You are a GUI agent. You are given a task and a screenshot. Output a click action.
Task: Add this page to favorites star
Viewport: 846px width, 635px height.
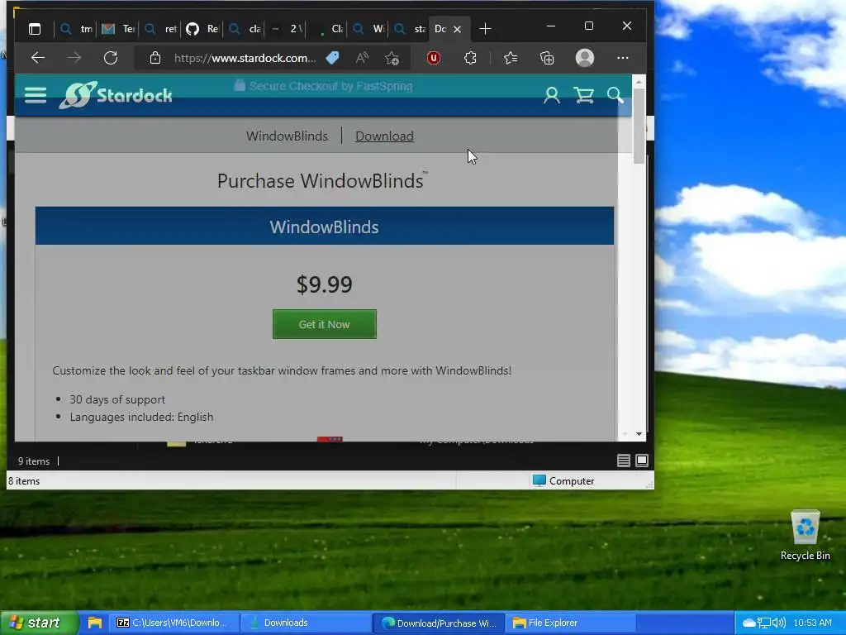392,58
